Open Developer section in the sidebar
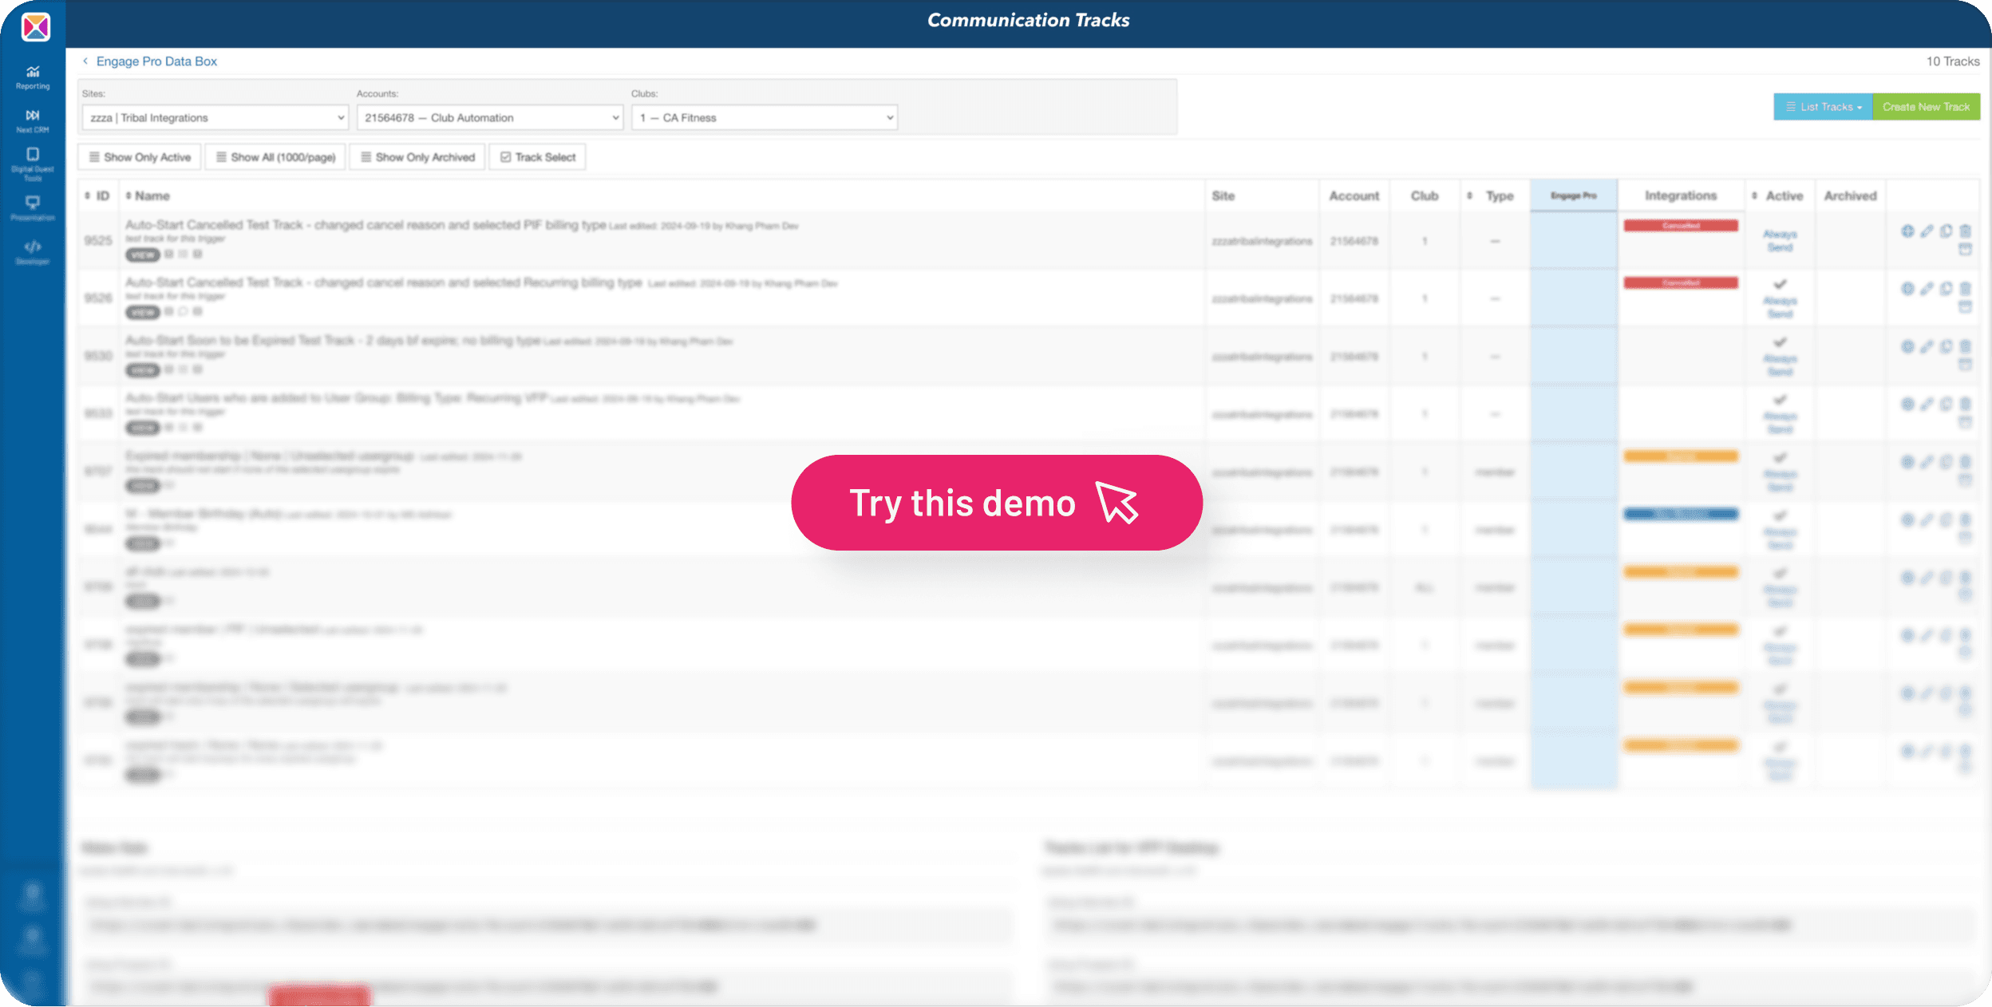Viewport: 1992px width, 1007px height. (33, 252)
